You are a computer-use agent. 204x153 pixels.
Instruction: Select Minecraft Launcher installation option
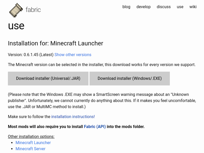[33, 143]
